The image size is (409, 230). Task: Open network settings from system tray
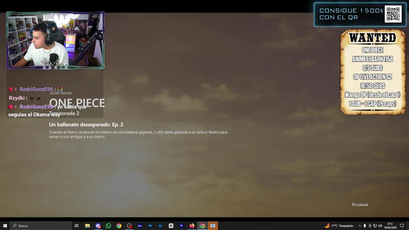375,226
